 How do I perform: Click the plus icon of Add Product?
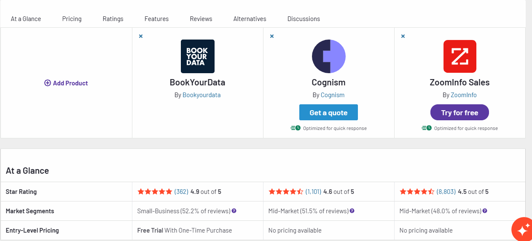tap(48, 83)
